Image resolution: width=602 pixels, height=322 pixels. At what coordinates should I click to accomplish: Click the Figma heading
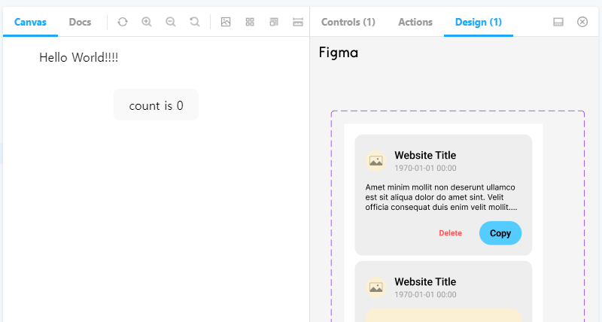(338, 53)
